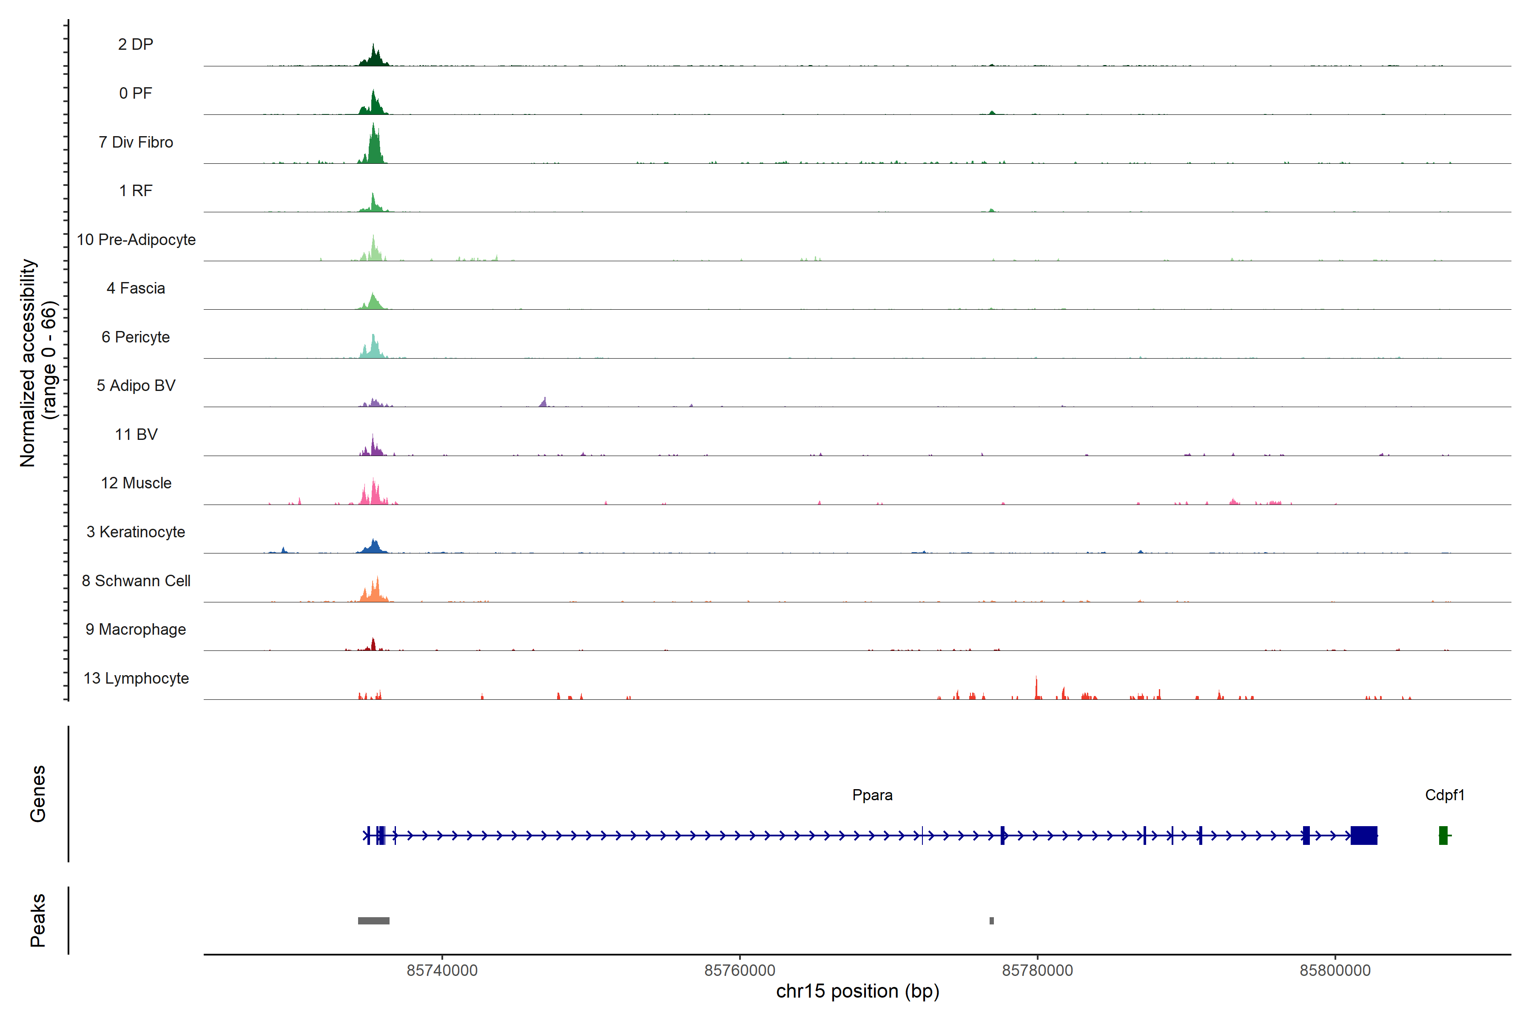This screenshot has height=1021, width=1531.
Task: Click the 85800000 axis tick label
Action: (1335, 970)
